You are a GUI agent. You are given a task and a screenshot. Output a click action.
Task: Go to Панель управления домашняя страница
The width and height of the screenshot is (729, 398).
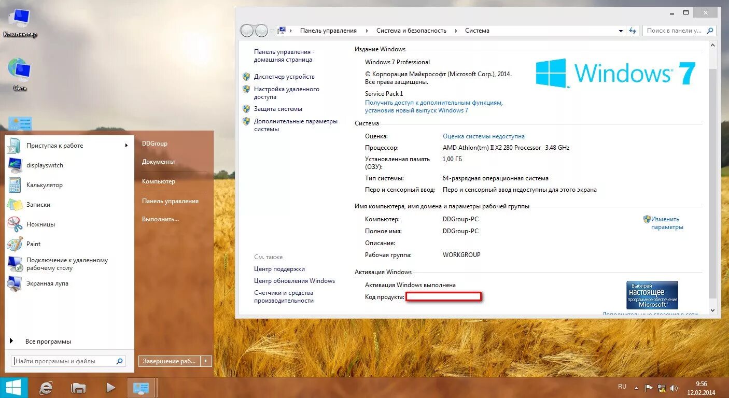(x=284, y=55)
